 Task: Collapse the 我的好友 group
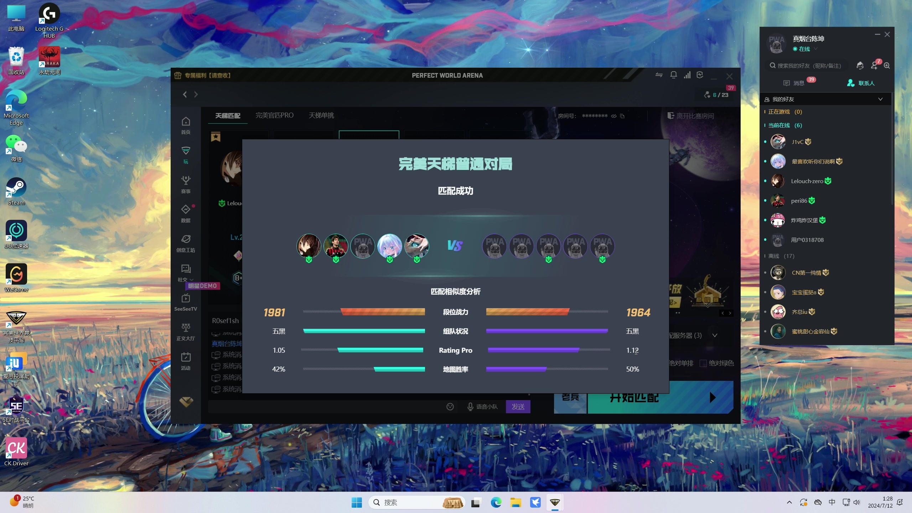(x=880, y=99)
